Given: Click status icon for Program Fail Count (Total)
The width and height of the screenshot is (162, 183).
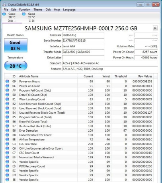Looking at the screenshot, I should point(7,117).
